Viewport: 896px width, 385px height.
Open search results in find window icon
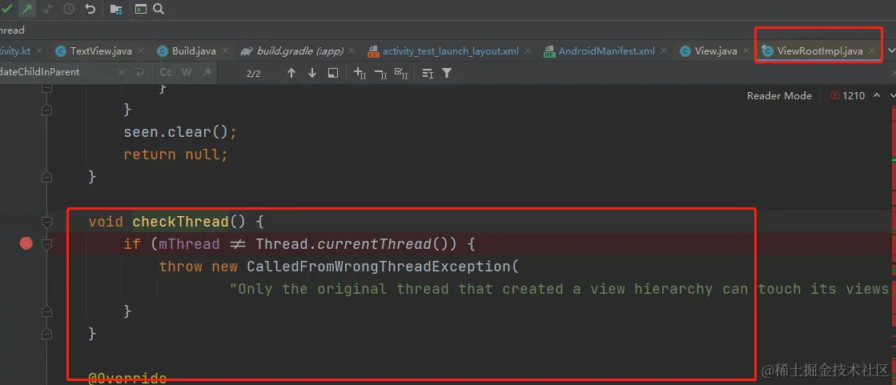click(x=428, y=73)
